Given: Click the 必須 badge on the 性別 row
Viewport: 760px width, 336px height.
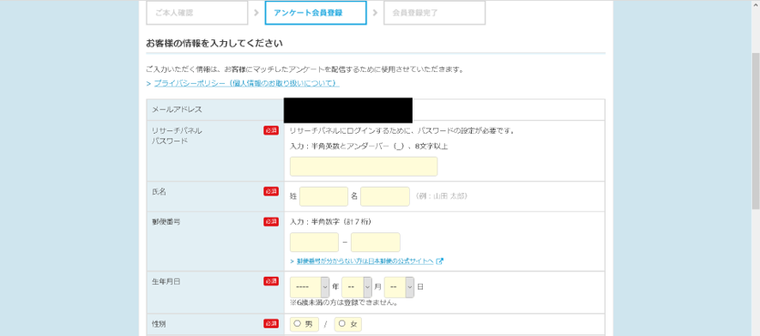Looking at the screenshot, I should [271, 323].
